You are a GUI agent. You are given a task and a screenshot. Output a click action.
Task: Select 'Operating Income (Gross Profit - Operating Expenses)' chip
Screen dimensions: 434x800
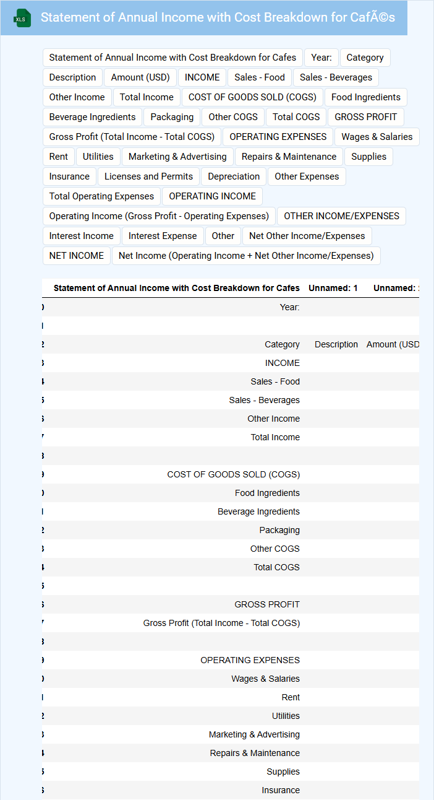click(x=159, y=216)
